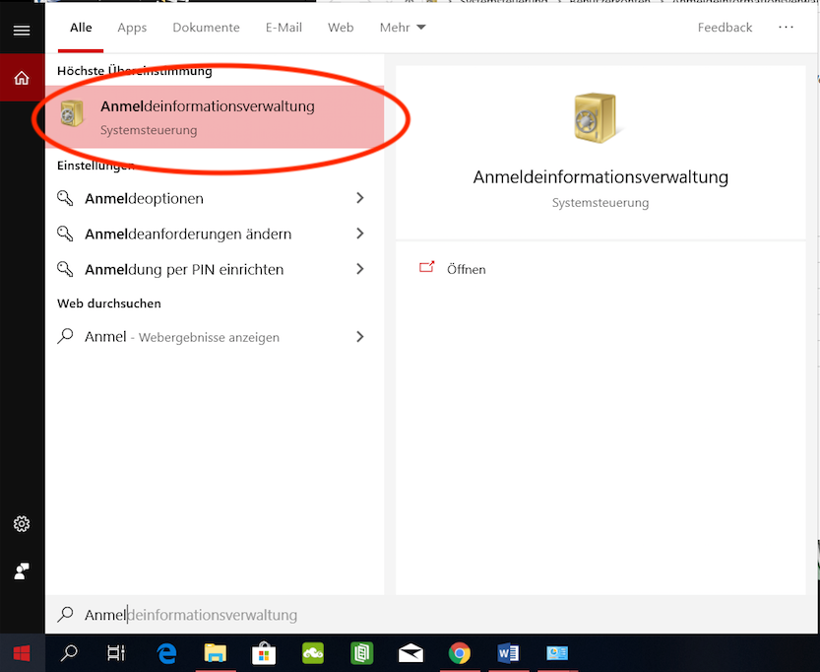
Task: Select the Anmeldeoptionen settings result
Action: point(215,198)
